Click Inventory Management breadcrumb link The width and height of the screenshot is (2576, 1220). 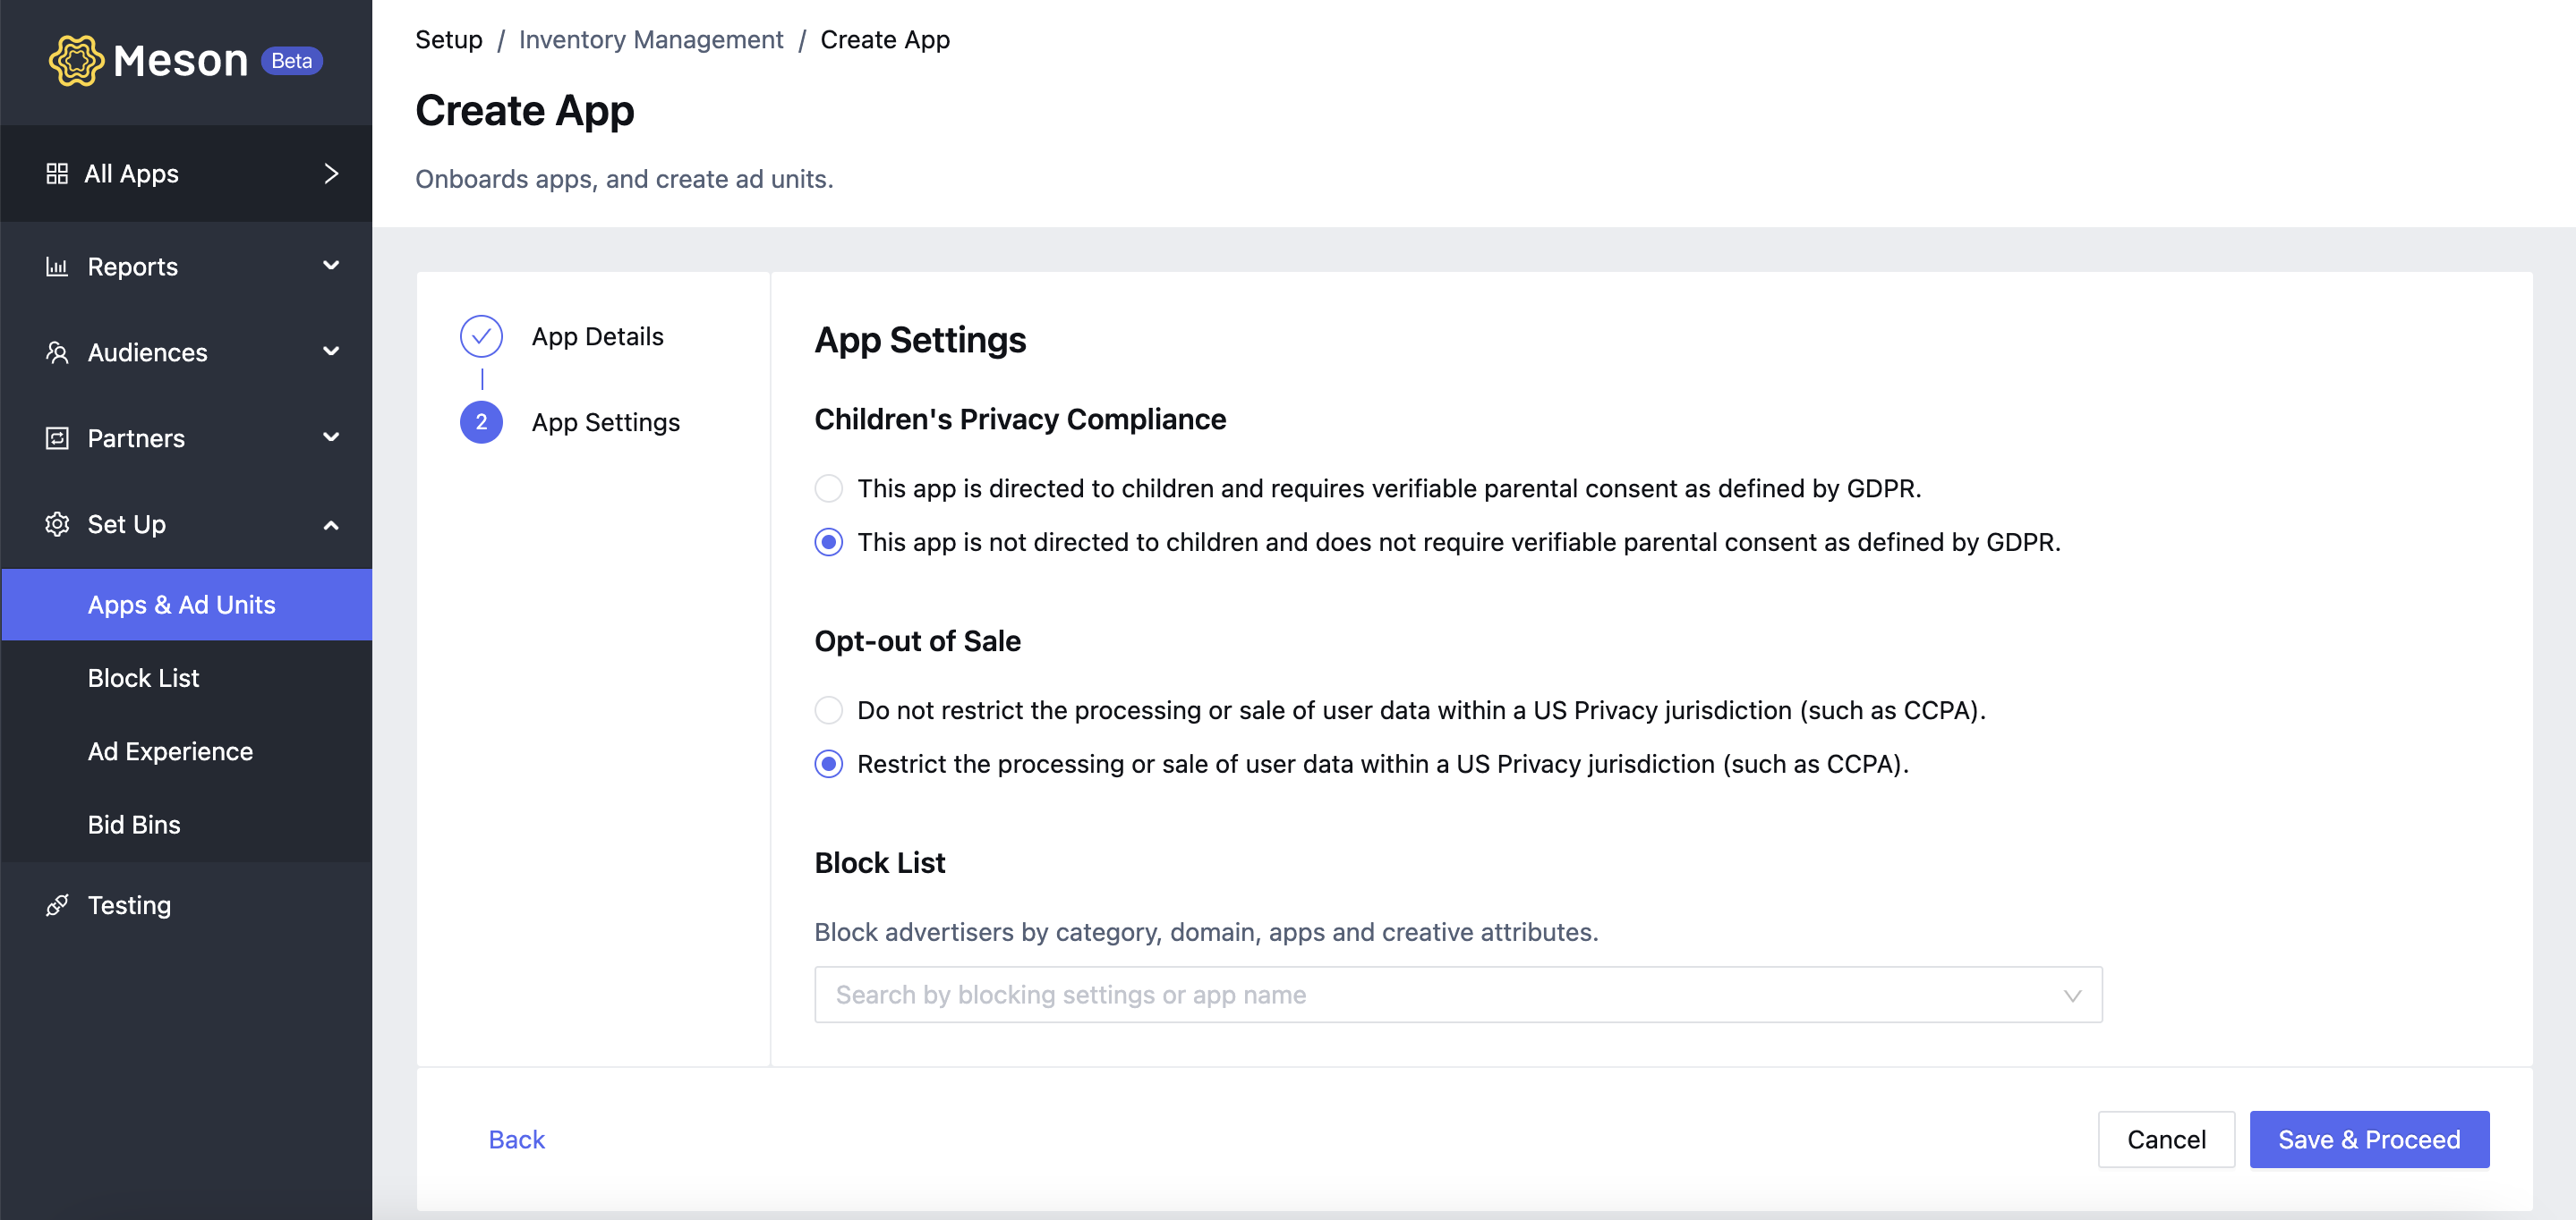651,40
